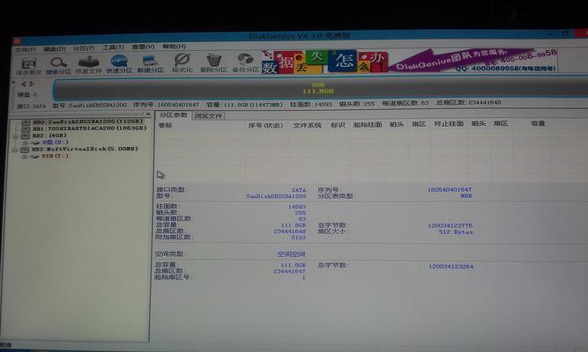Image resolution: width=588 pixels, height=352 pixels.
Task: Switch to the 浏览文件 tab
Action: pyautogui.click(x=209, y=115)
